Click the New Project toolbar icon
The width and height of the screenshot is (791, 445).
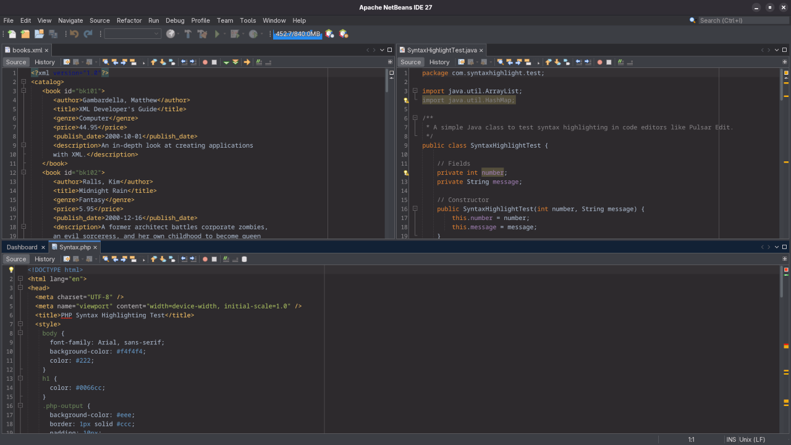coord(25,34)
